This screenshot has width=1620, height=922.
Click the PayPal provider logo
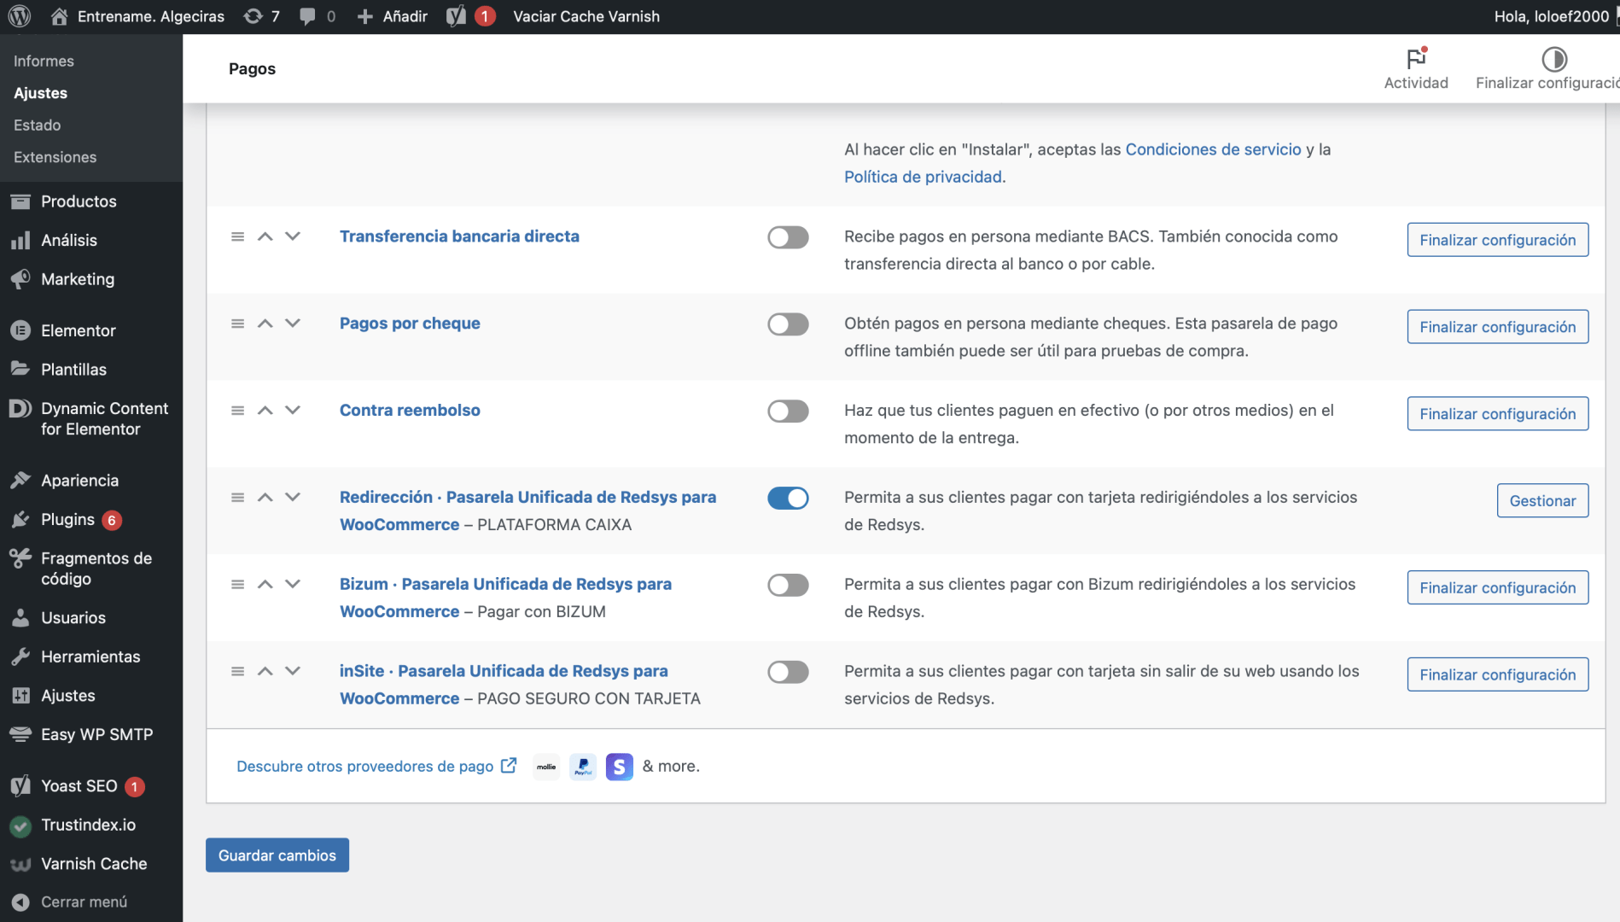tap(583, 767)
